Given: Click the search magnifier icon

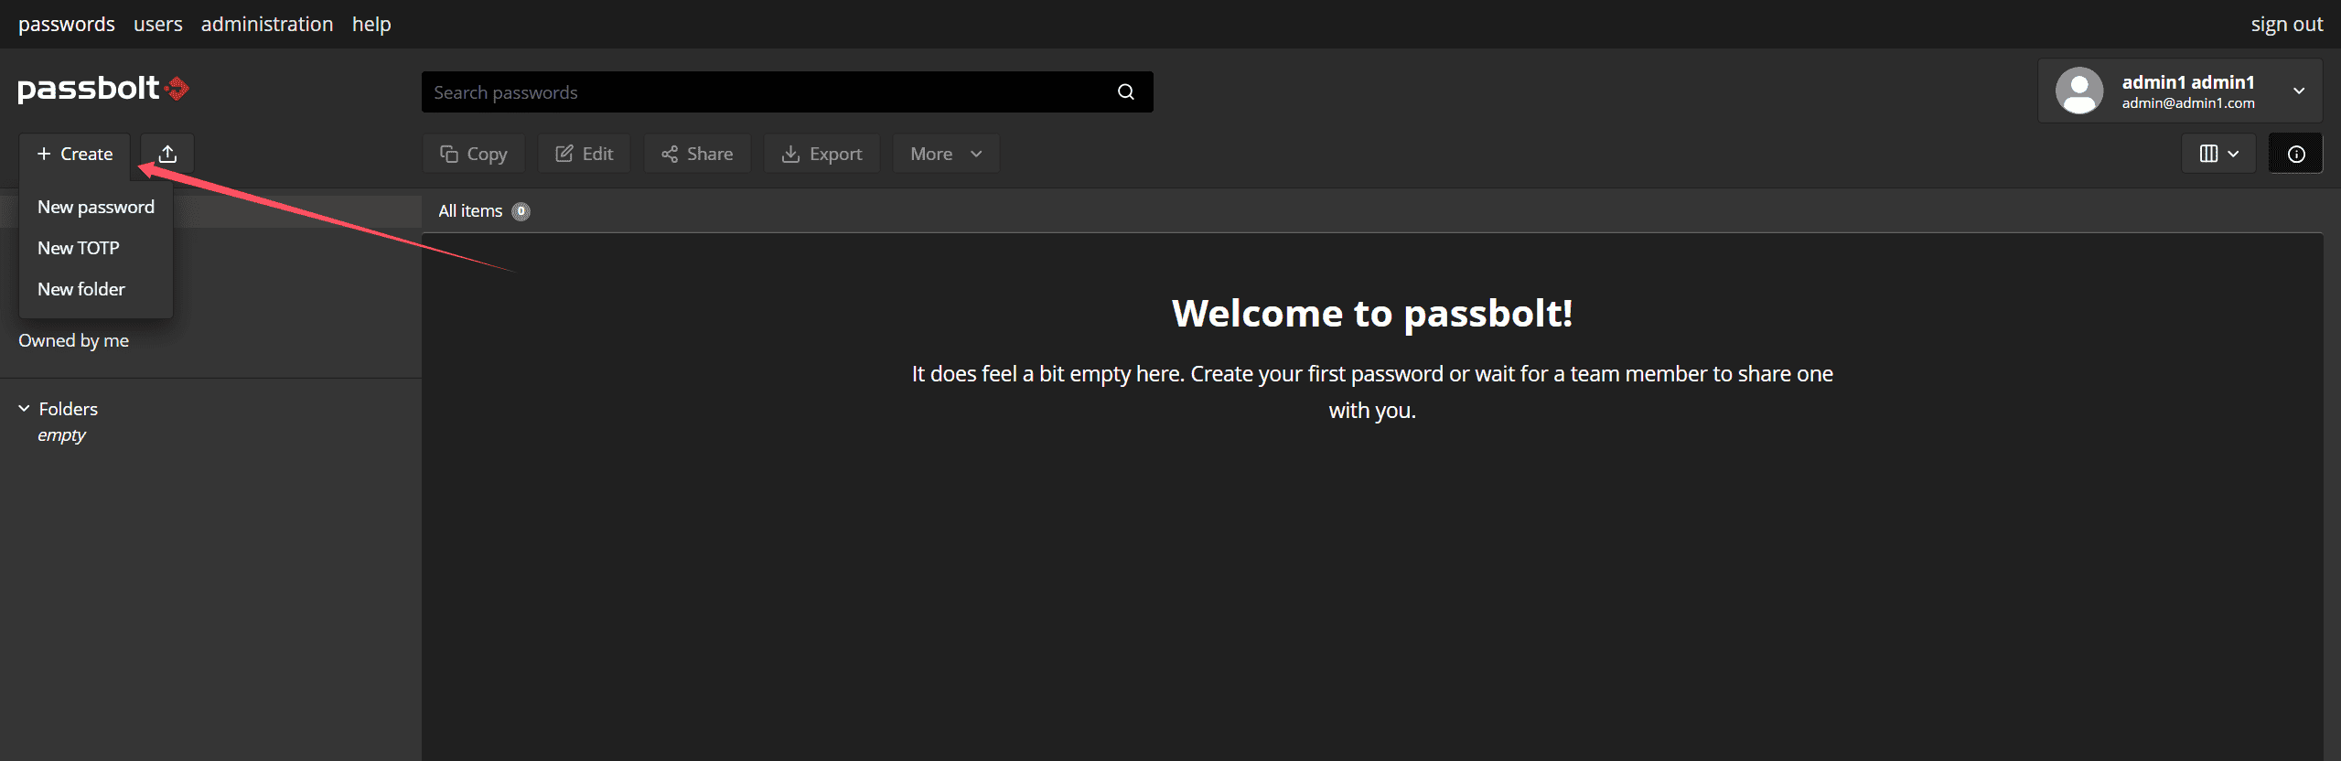Looking at the screenshot, I should pos(1126,91).
